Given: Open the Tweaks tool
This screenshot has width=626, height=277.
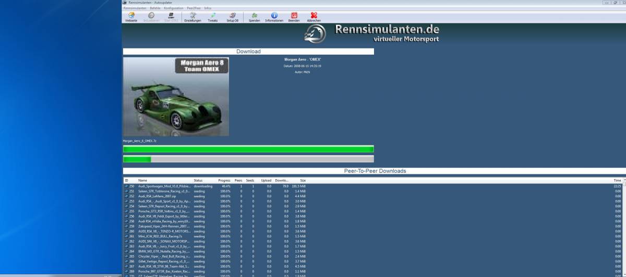Looking at the screenshot, I should (213, 17).
